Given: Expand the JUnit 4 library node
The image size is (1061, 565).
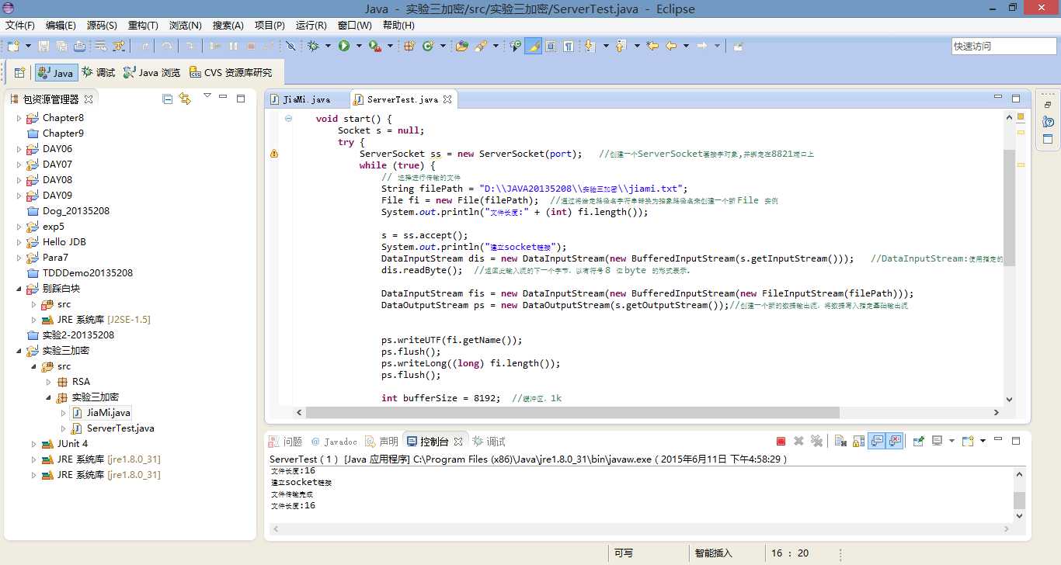Looking at the screenshot, I should click(x=34, y=444).
